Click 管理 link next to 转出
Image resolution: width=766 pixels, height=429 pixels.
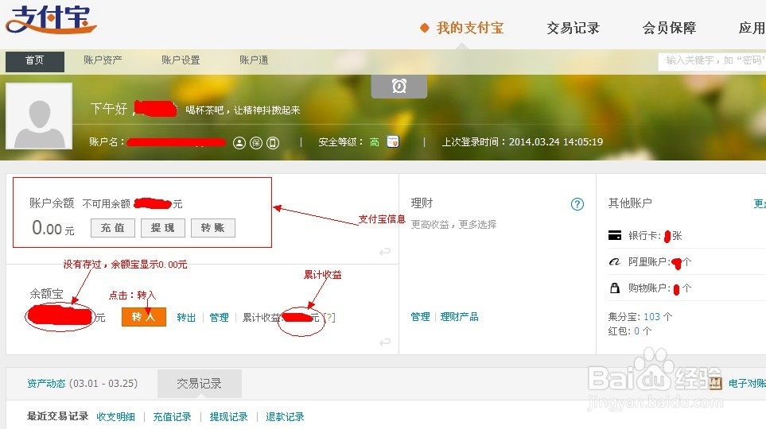pos(219,318)
